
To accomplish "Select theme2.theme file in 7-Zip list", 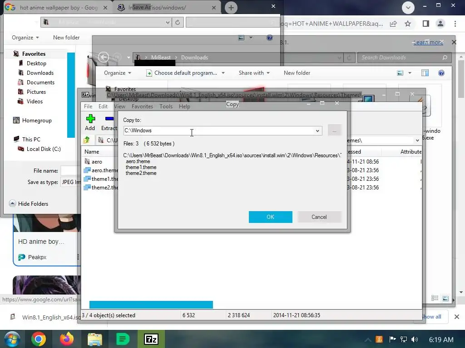I will pos(101,187).
